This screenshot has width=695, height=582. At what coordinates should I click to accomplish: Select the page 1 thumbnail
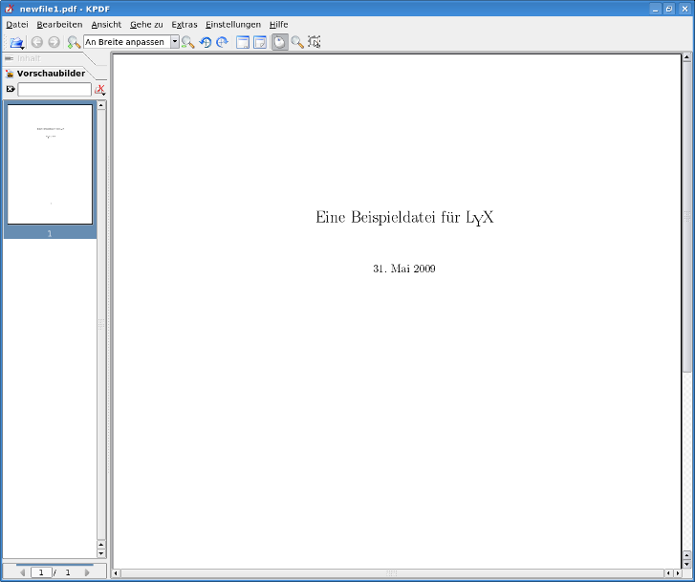pyautogui.click(x=50, y=164)
